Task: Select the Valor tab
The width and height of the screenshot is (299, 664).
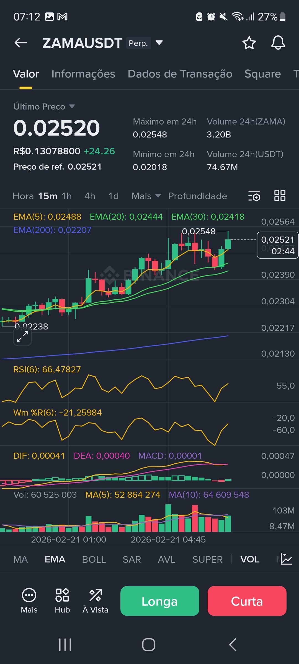Action: click(26, 74)
